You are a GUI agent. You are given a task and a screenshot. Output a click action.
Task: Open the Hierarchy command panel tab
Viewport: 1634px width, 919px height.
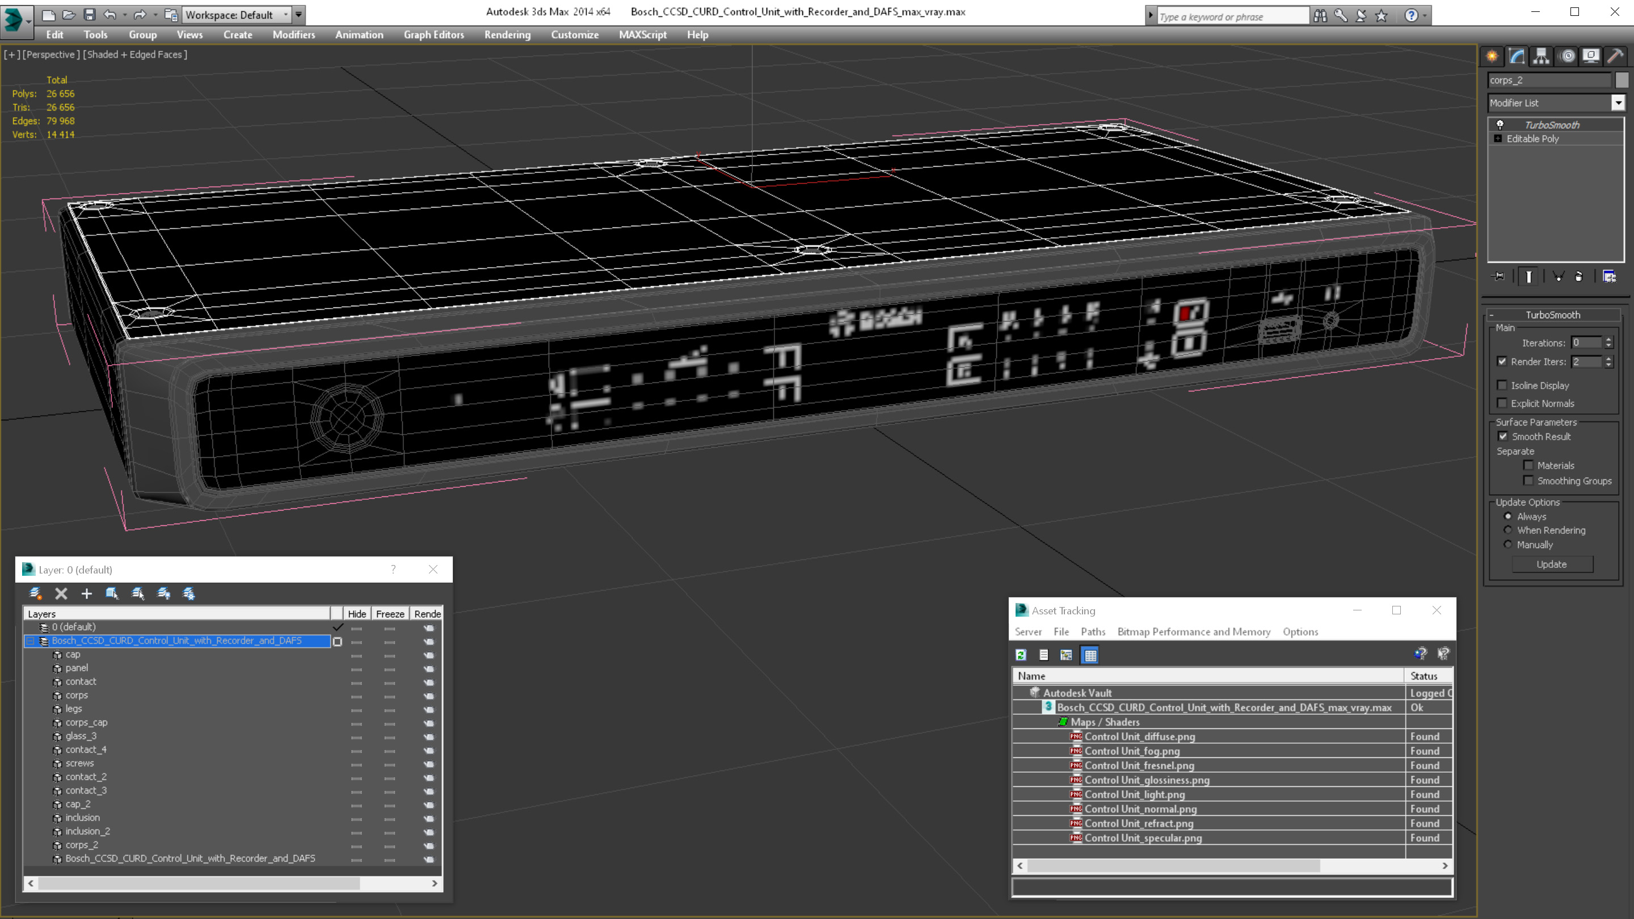point(1542,56)
